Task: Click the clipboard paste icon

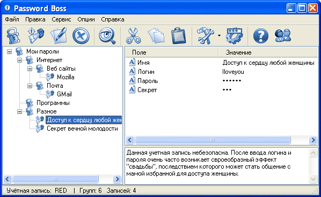Action: pos(179,36)
